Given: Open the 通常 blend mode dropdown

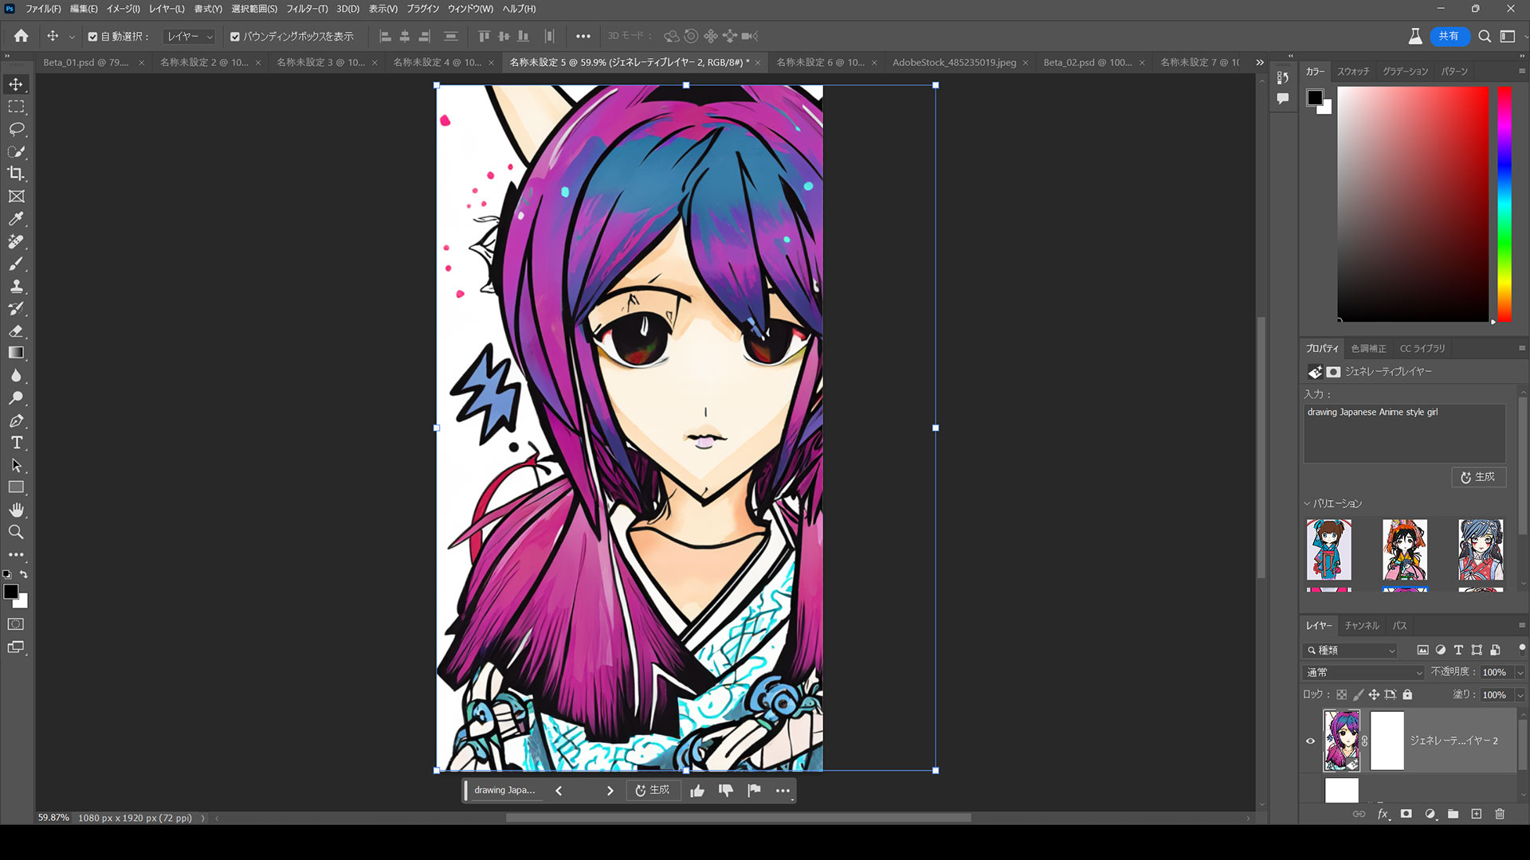Looking at the screenshot, I should [x=1363, y=672].
